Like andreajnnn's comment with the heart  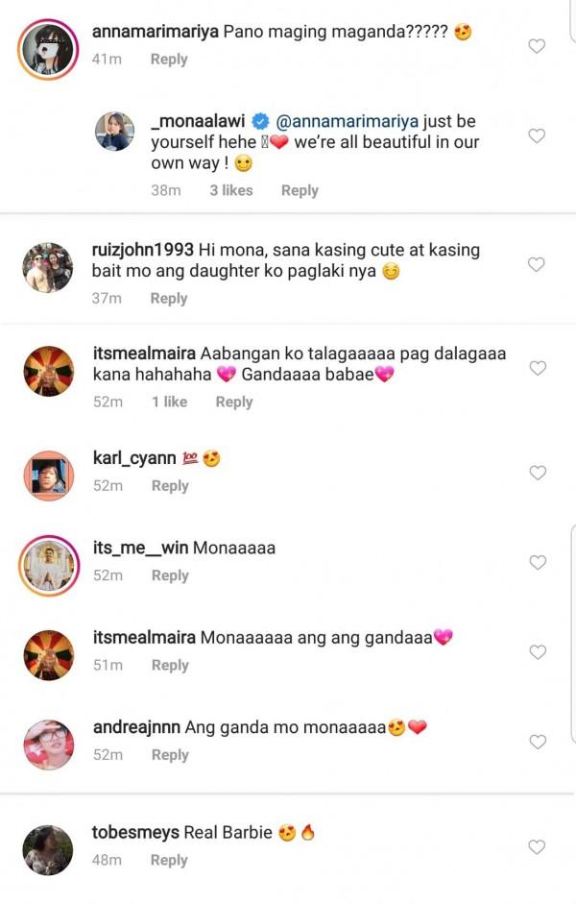538,742
